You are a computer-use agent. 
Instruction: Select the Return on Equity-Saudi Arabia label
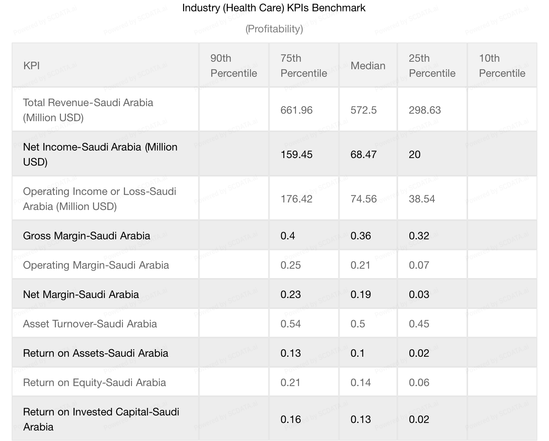pos(95,382)
